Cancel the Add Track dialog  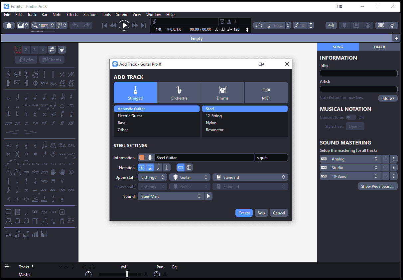[x=279, y=213]
